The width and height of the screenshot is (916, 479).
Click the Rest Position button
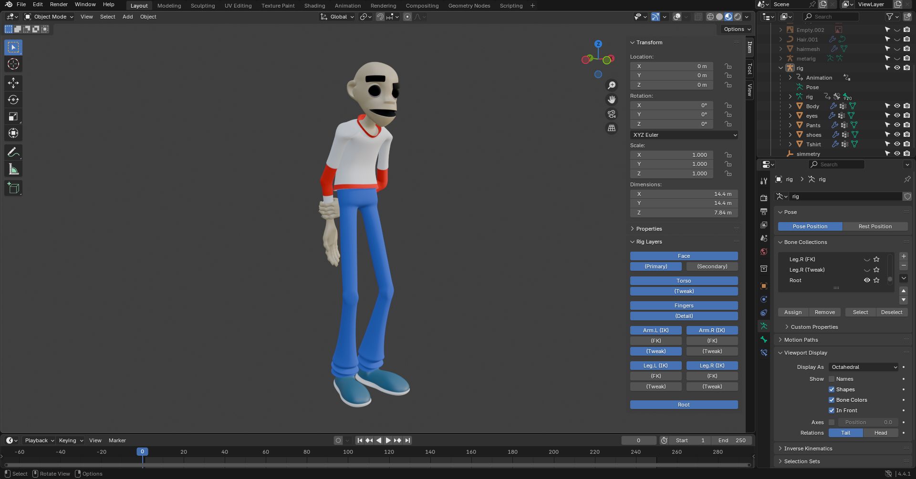point(874,226)
